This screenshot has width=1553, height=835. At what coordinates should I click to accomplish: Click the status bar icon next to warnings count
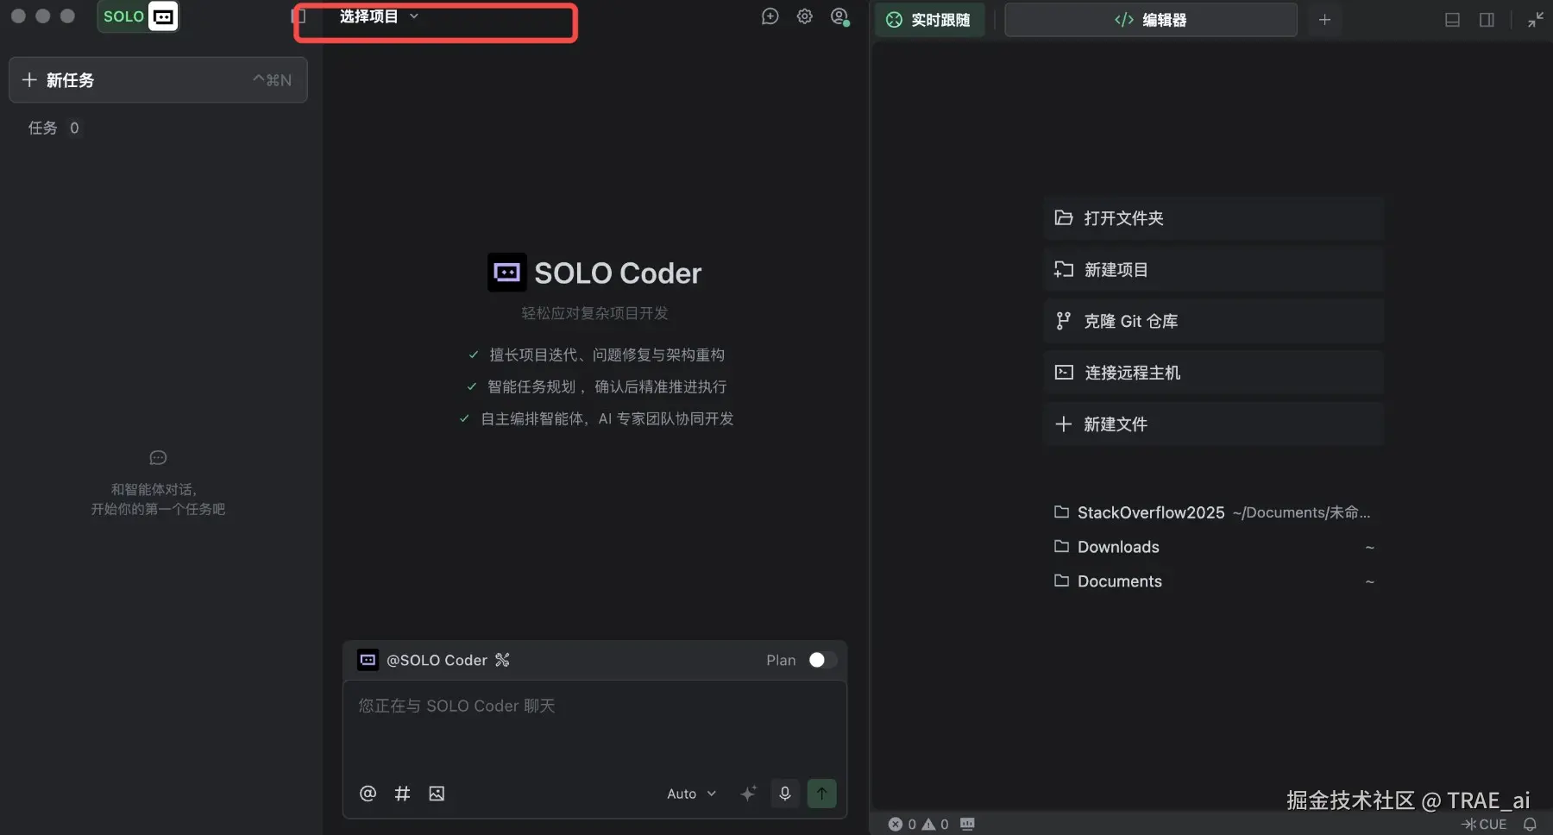(967, 824)
